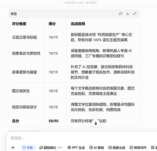Open 帮我写作 writing assistant
The height and width of the screenshot is (151, 157).
[138, 148]
